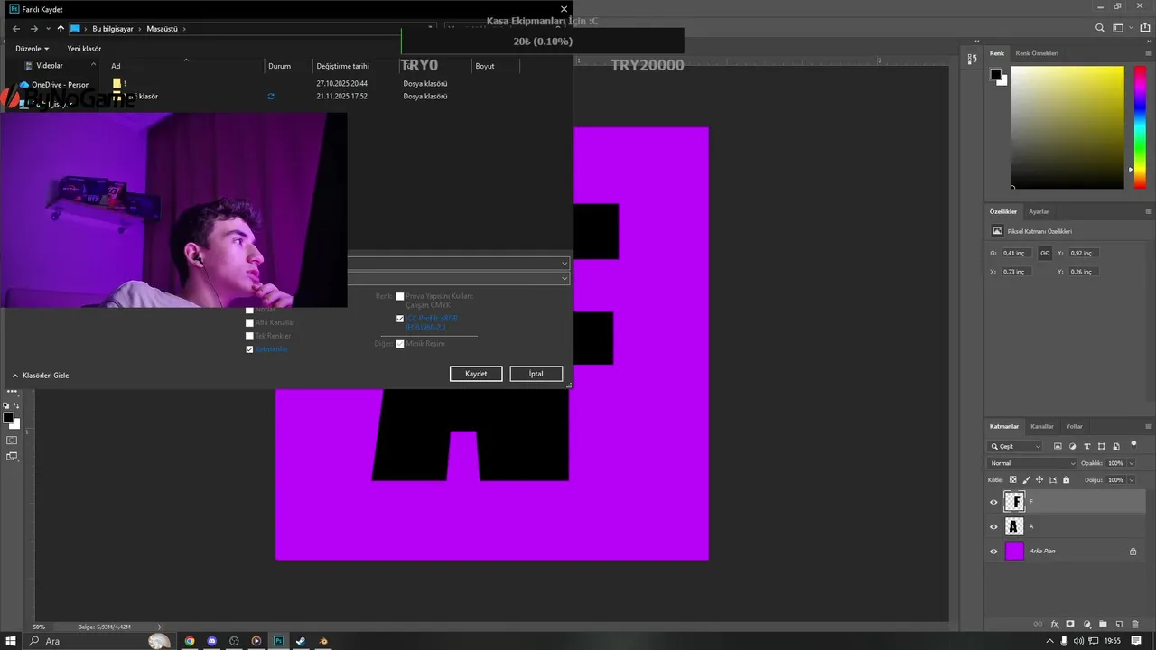Click the shape layer filter icon
The height and width of the screenshot is (650, 1156).
1102,446
